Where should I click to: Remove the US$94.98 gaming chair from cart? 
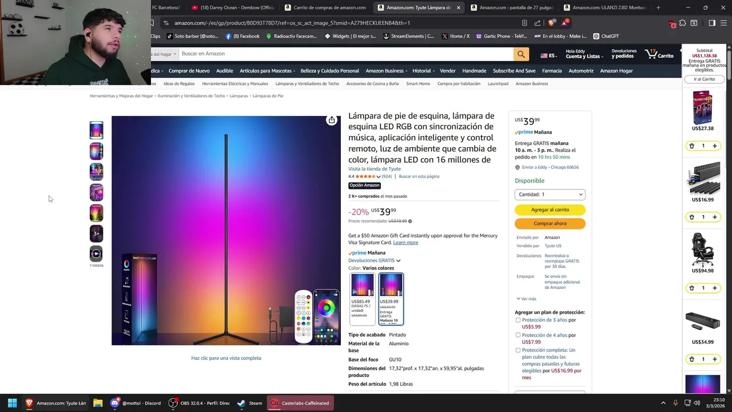691,288
